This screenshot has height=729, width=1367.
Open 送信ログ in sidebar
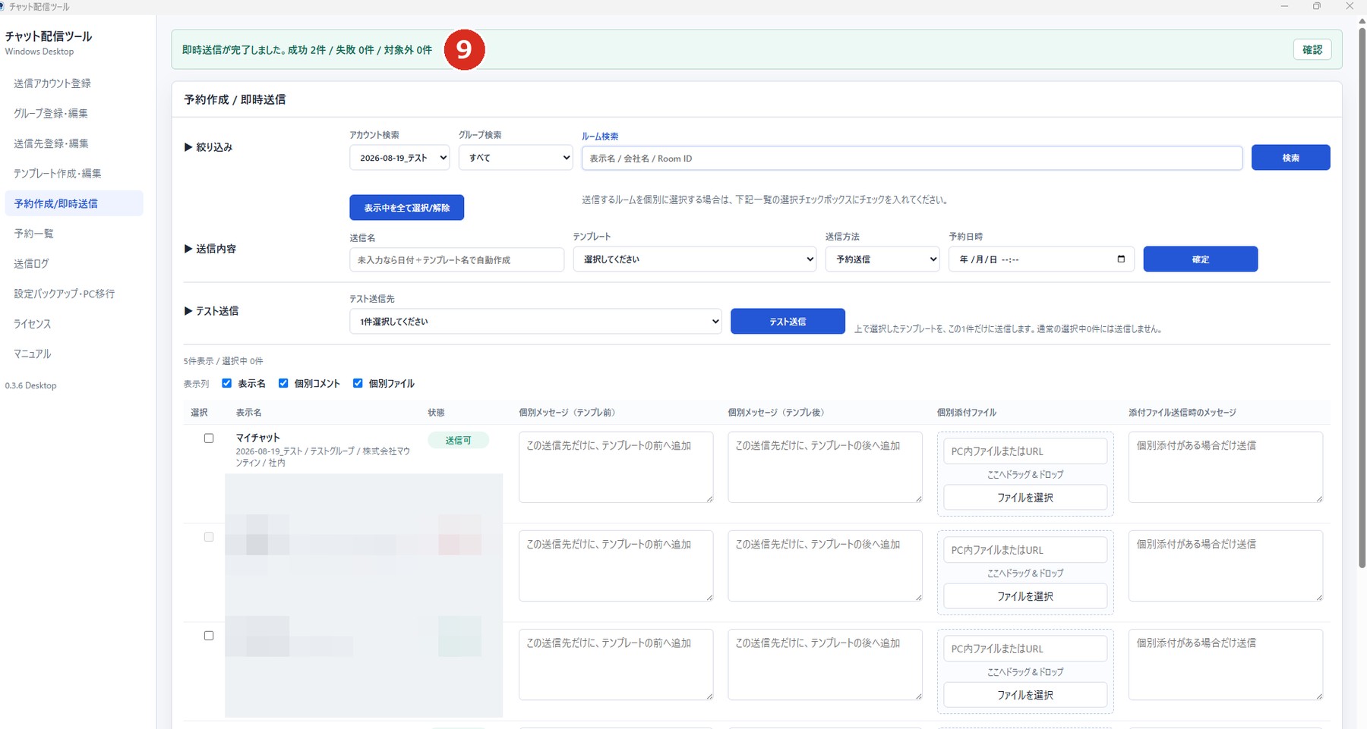[x=31, y=264]
